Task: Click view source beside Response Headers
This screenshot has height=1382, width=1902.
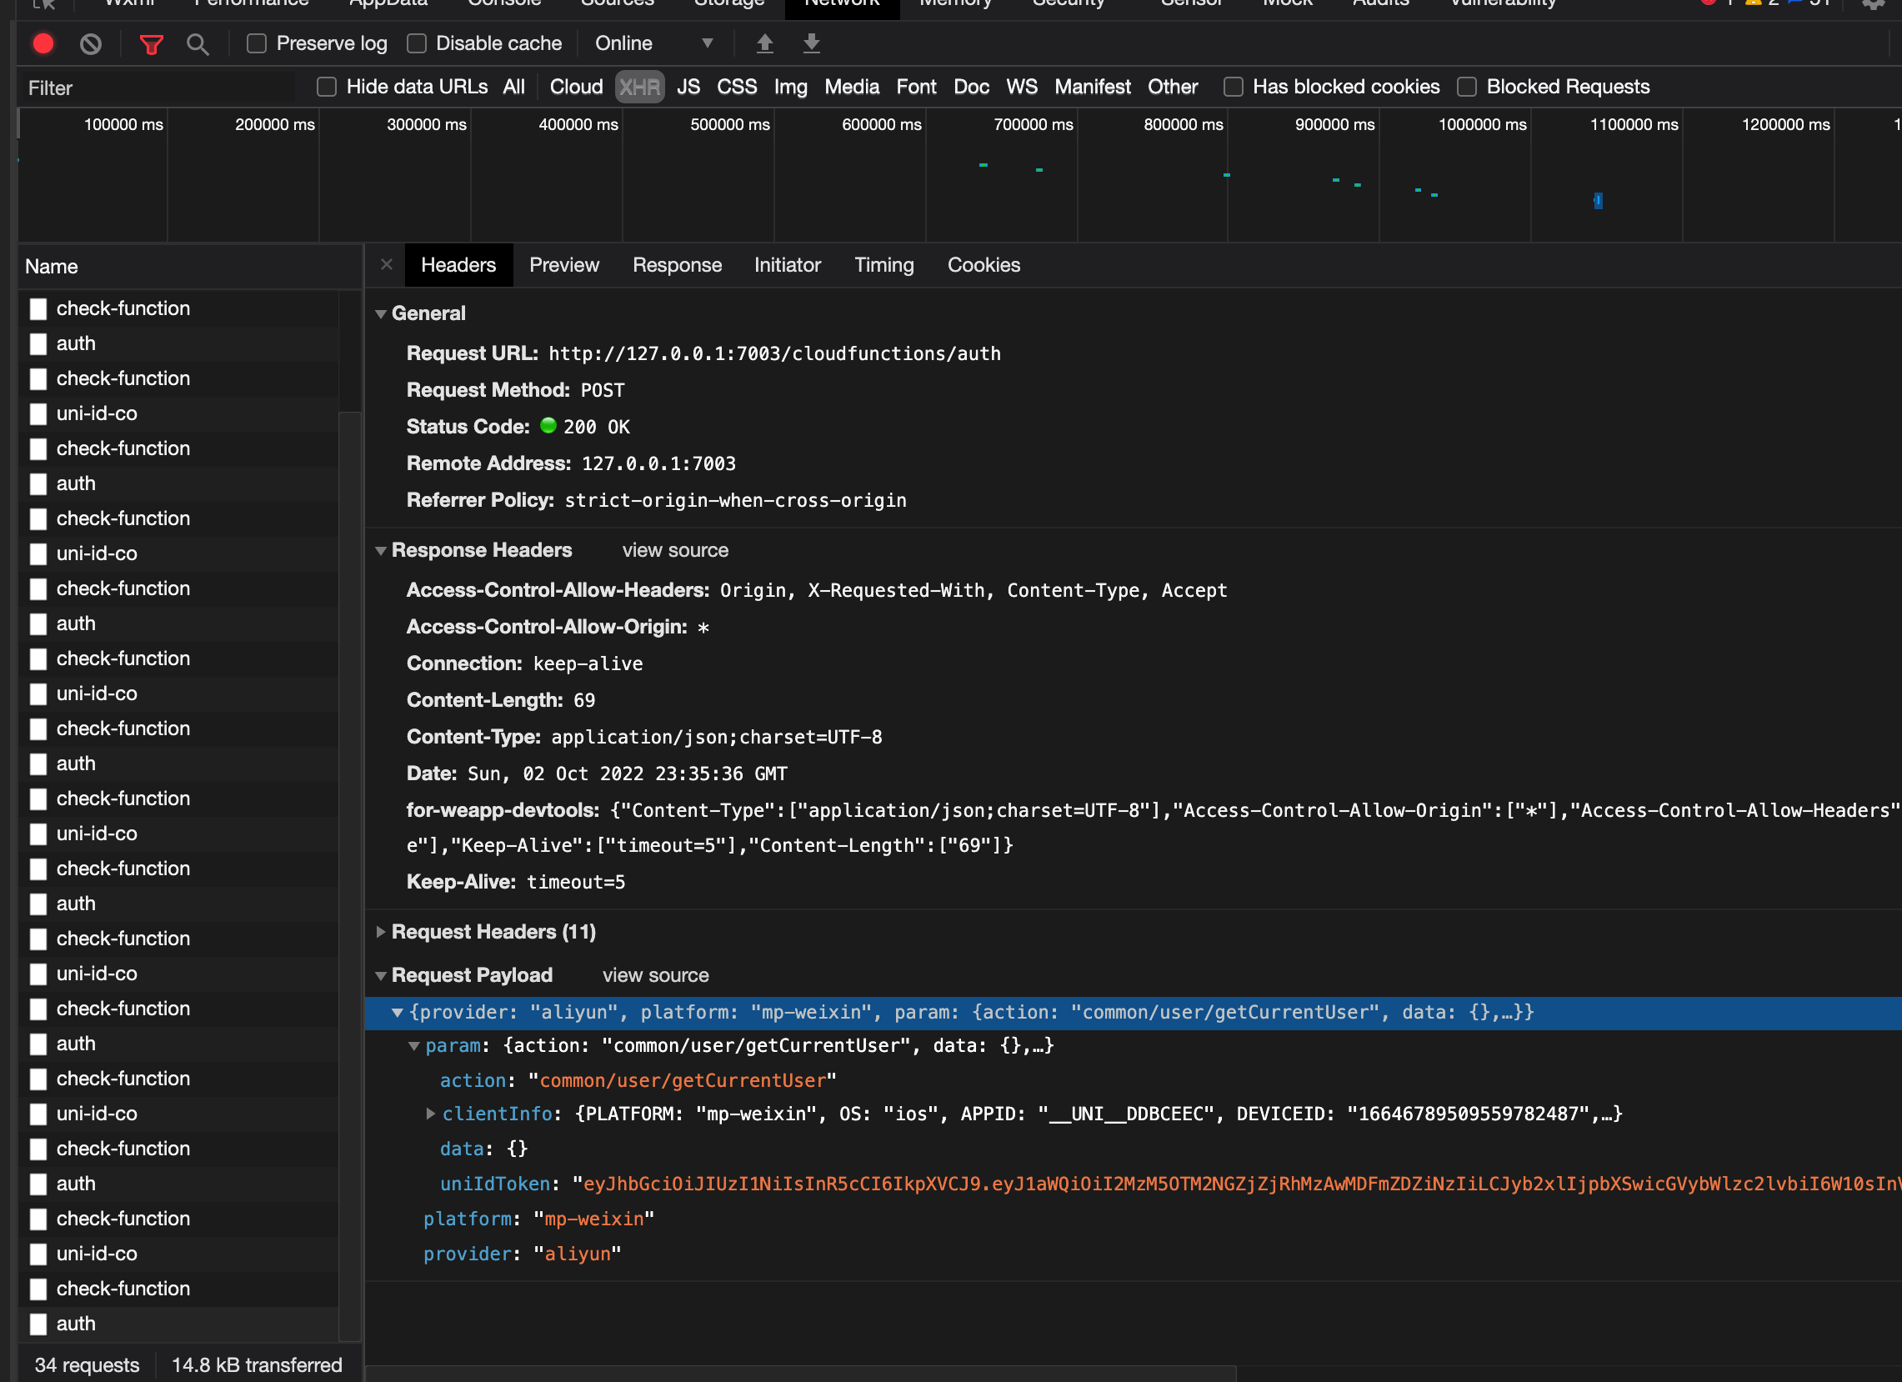Action: pyautogui.click(x=675, y=550)
